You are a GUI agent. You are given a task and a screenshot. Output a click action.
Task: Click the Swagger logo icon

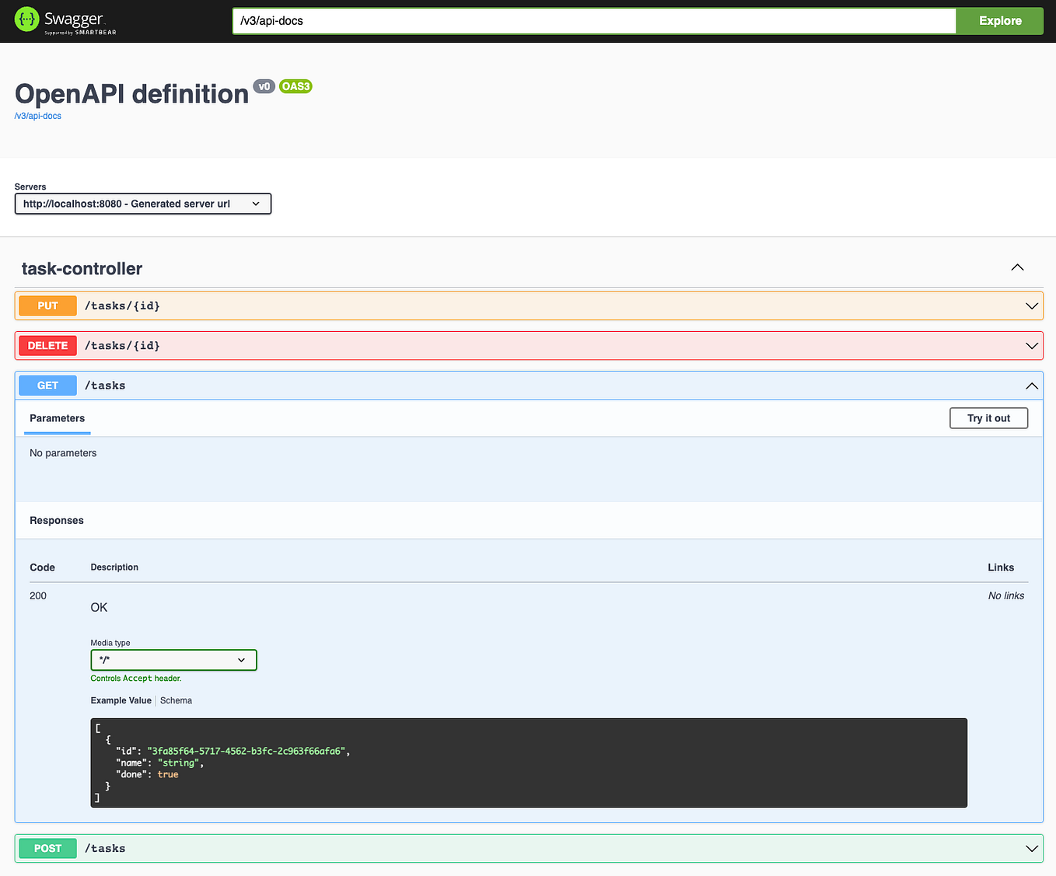pos(27,19)
